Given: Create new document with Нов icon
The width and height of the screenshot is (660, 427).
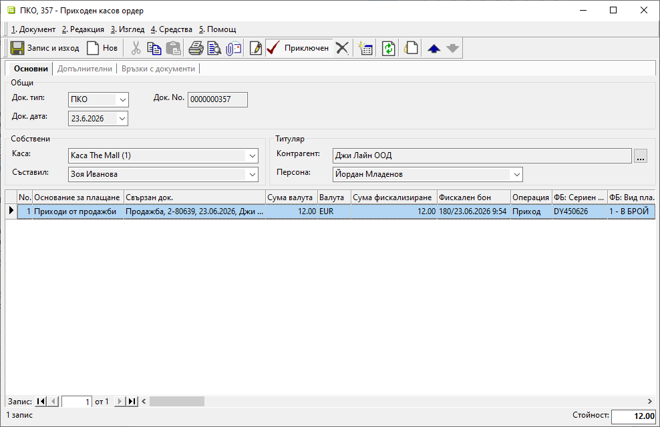Looking at the screenshot, I should click(93, 48).
